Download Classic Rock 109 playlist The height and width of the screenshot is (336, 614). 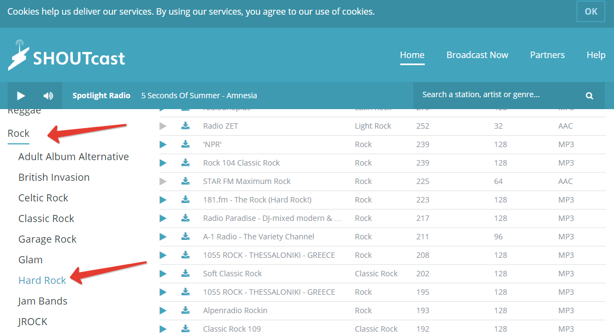point(185,328)
